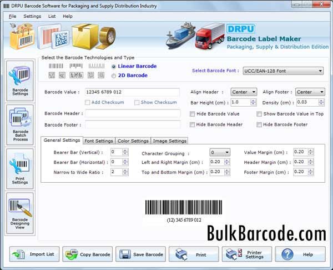Open the Help menu
Image resolution: width=333 pixels, height=270 pixels.
click(x=68, y=16)
